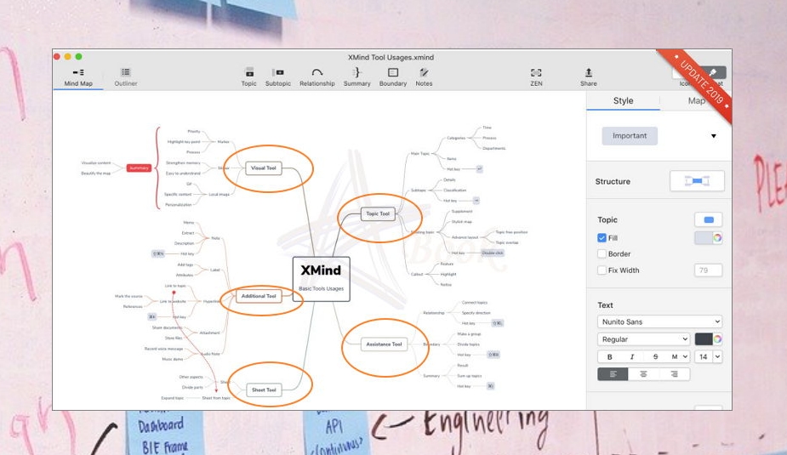Image resolution: width=787 pixels, height=455 pixels.
Task: Apply strikethrough text formatting
Action: coord(655,356)
